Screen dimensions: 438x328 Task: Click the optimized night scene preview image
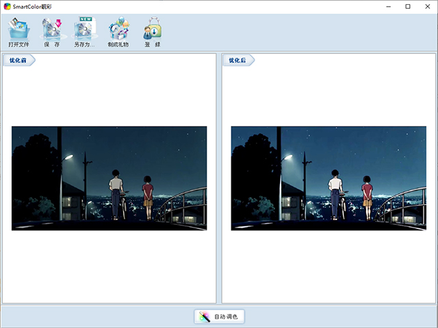(328, 178)
